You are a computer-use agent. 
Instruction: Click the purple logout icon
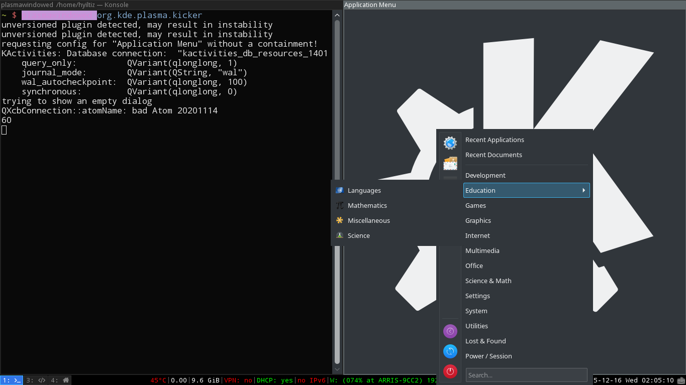pyautogui.click(x=450, y=331)
